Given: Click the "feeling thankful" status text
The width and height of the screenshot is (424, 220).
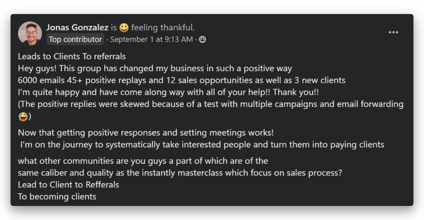Looking at the screenshot, I should click(163, 28).
